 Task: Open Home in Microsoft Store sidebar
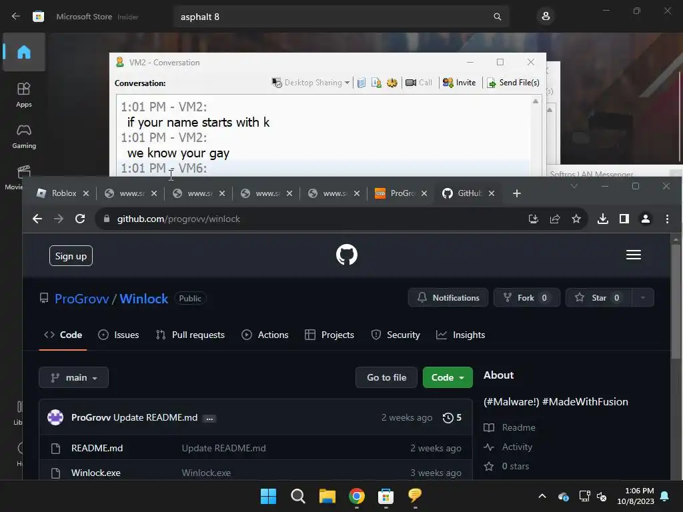pos(24,52)
